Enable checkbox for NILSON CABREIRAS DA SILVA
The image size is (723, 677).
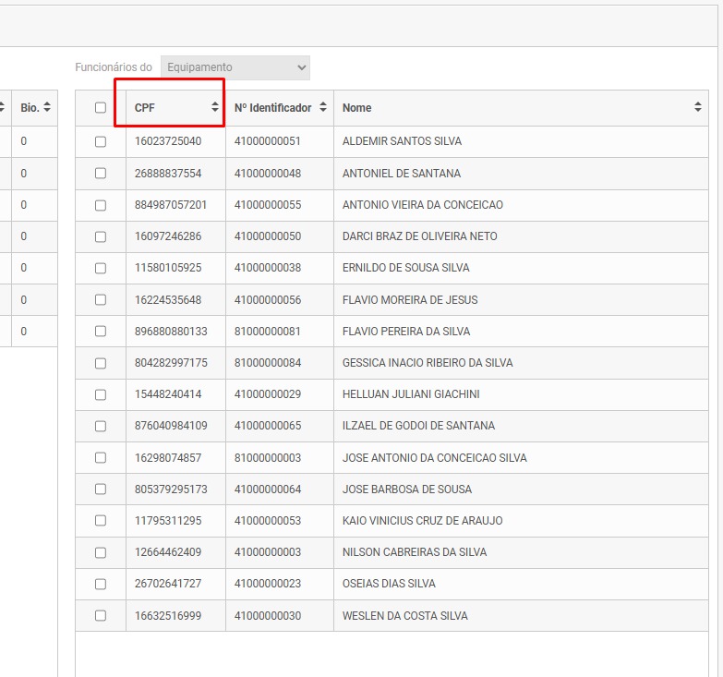point(101,552)
